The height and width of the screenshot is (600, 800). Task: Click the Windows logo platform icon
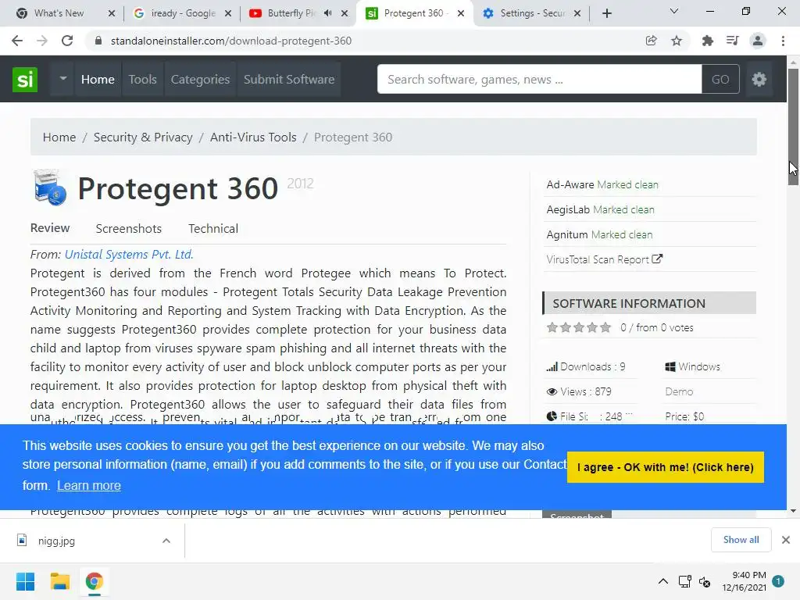click(x=670, y=367)
